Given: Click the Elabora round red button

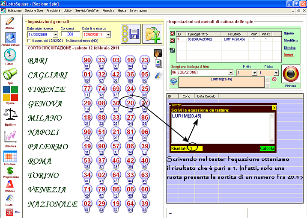Looking at the screenshot, I should click(291, 74).
